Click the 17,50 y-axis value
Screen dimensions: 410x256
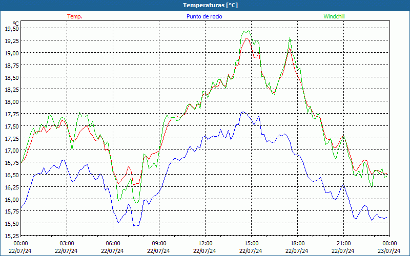pos(11,126)
